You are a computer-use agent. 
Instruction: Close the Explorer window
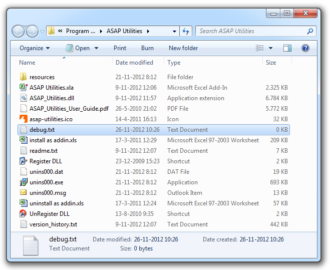305,13
